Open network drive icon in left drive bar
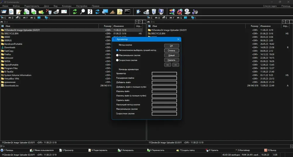 click(47, 18)
